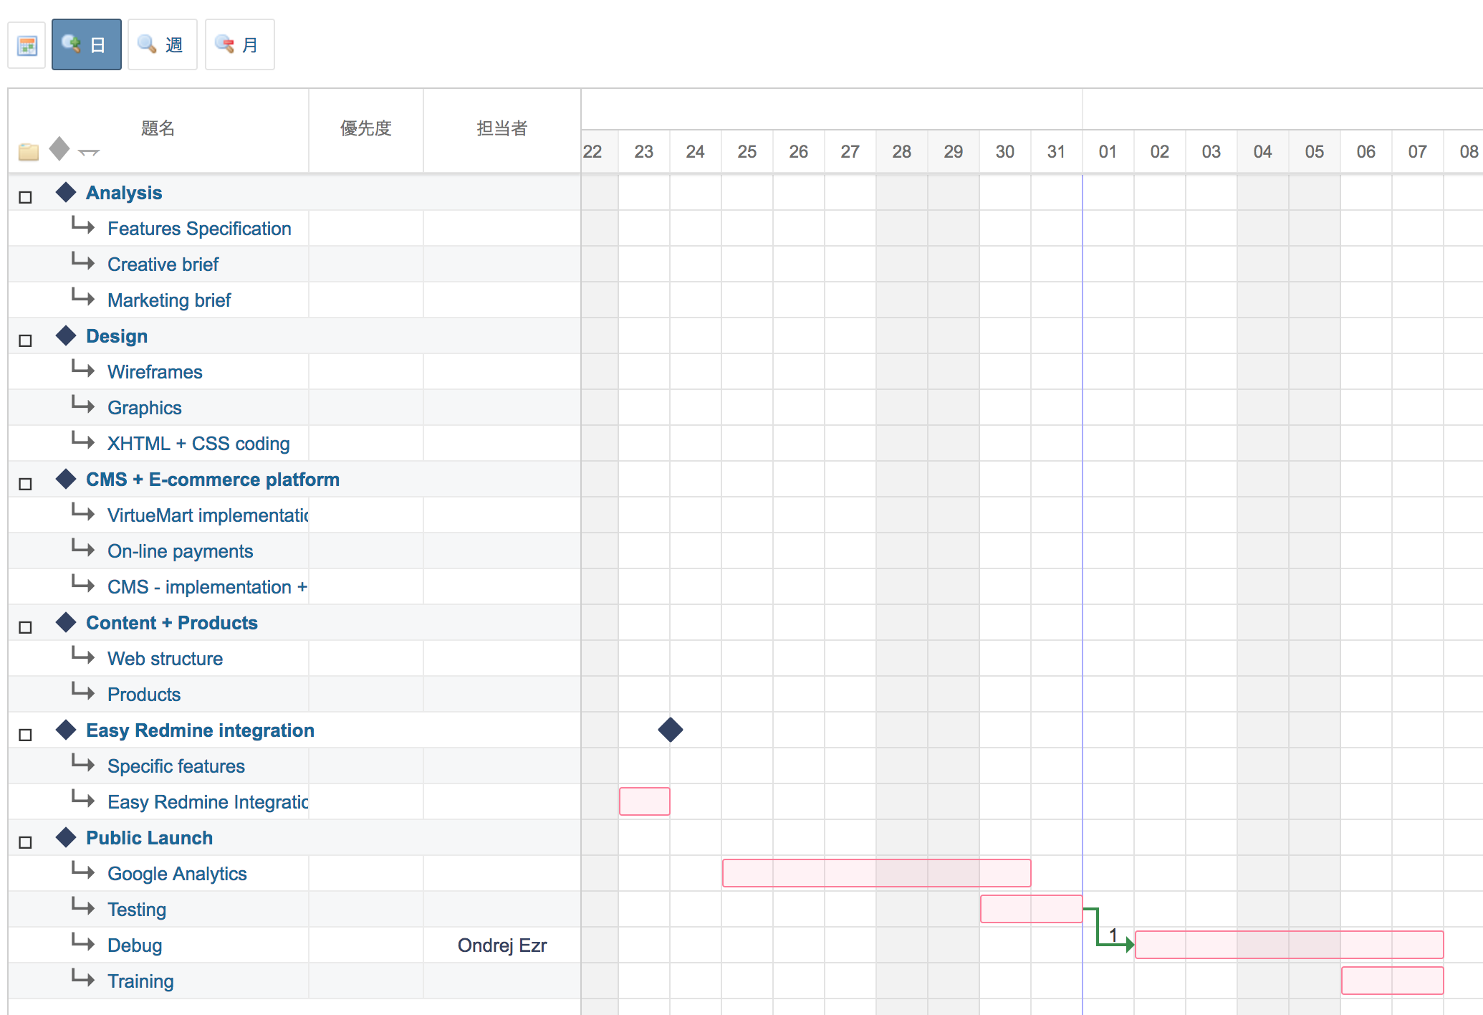Image resolution: width=1483 pixels, height=1015 pixels.
Task: Sort by the 優先度 column header
Action: click(365, 129)
